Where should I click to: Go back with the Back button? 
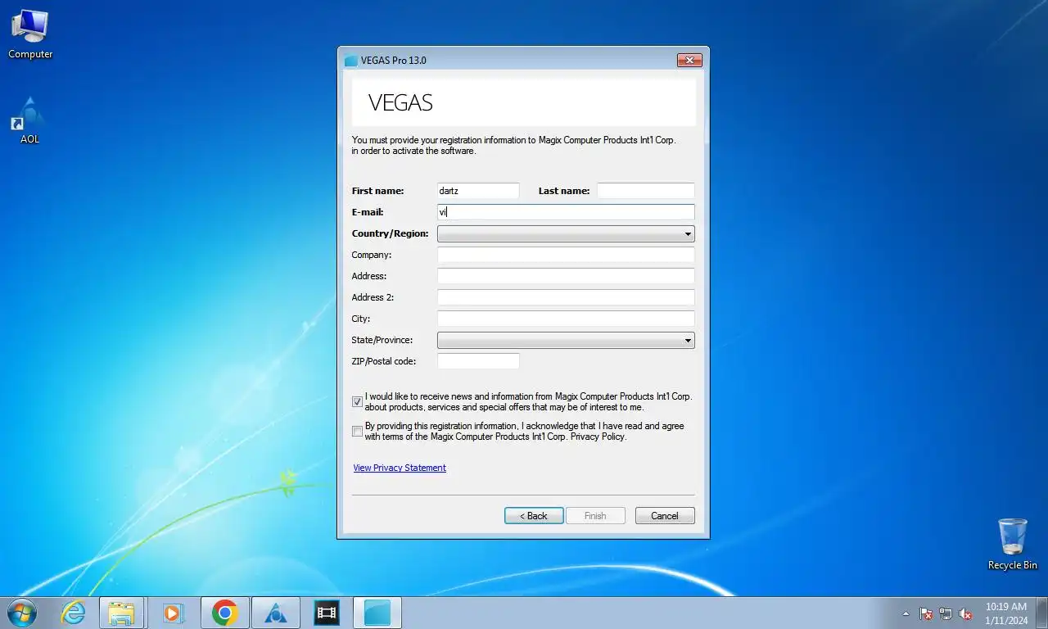534,516
